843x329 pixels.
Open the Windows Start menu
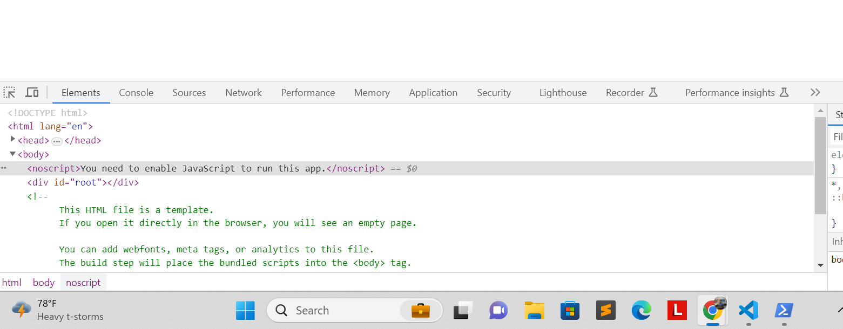246,310
